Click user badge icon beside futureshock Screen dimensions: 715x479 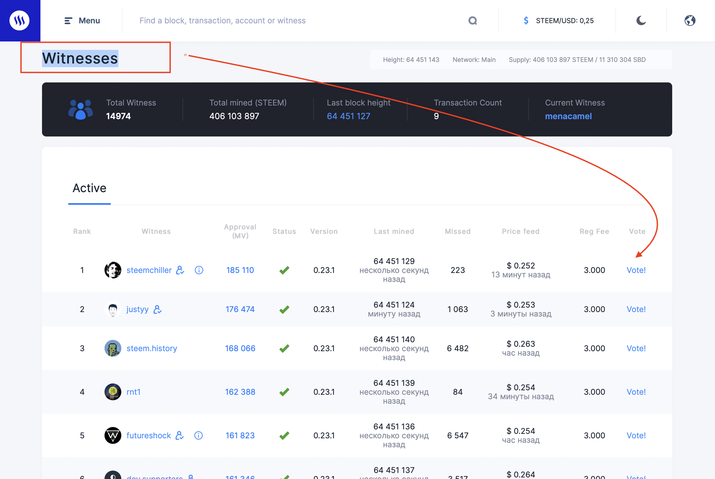[180, 435]
